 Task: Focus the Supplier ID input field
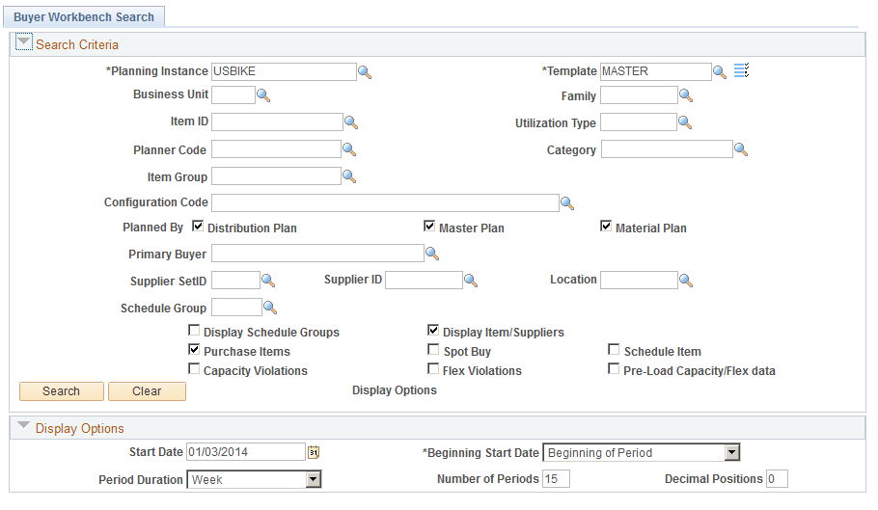pyautogui.click(x=424, y=281)
